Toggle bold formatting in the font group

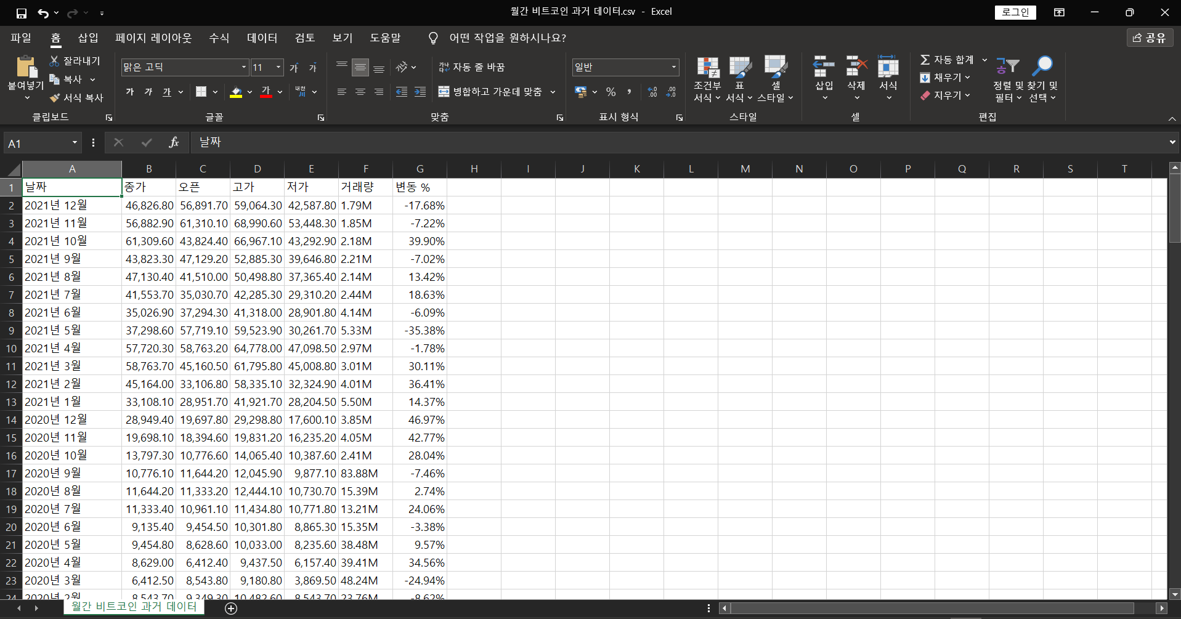(x=130, y=92)
